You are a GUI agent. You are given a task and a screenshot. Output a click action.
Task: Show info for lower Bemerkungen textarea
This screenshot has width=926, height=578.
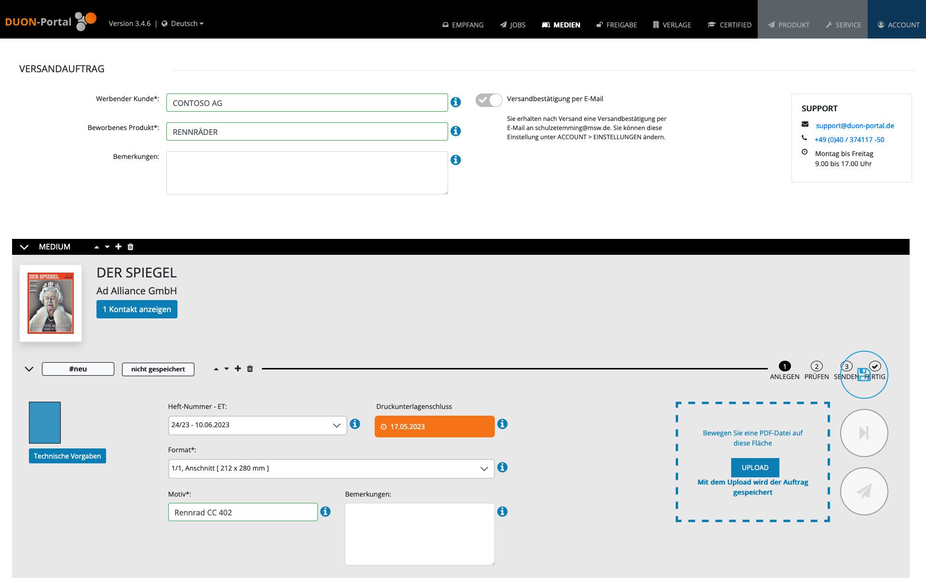click(503, 512)
